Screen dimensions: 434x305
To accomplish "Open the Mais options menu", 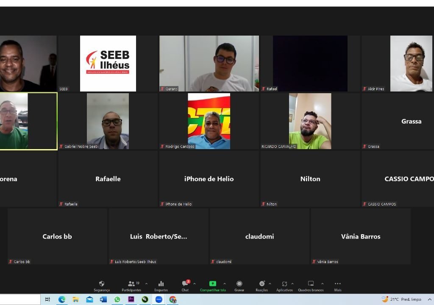I will [x=337, y=286].
